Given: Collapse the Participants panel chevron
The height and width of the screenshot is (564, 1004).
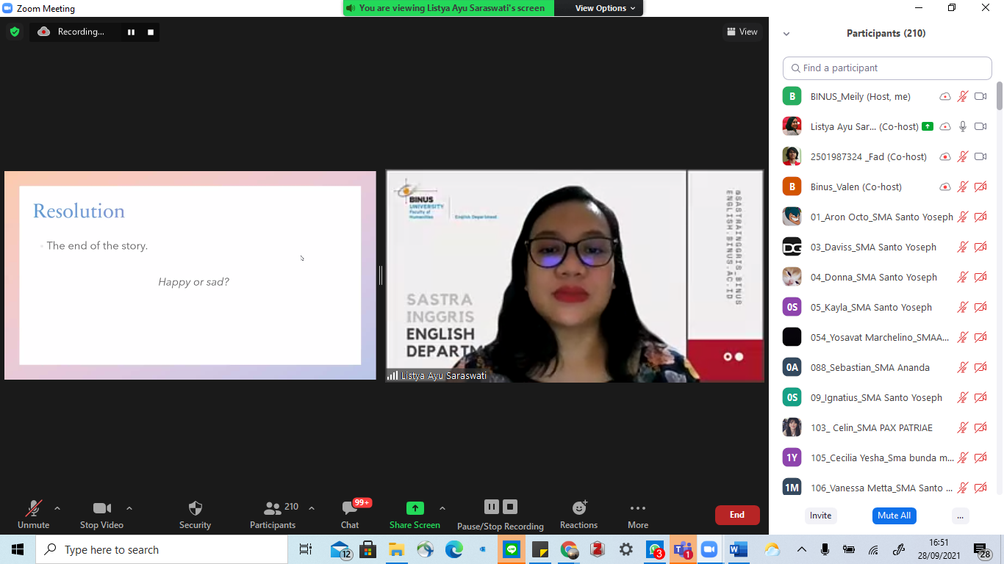Looking at the screenshot, I should click(786, 34).
